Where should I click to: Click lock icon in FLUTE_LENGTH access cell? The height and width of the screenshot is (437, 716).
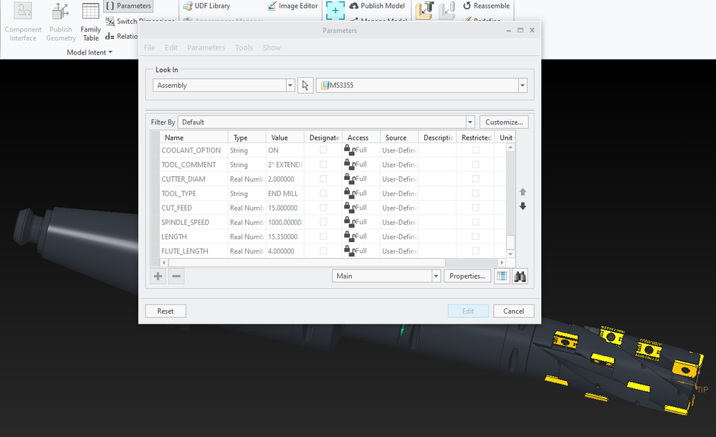tap(349, 251)
